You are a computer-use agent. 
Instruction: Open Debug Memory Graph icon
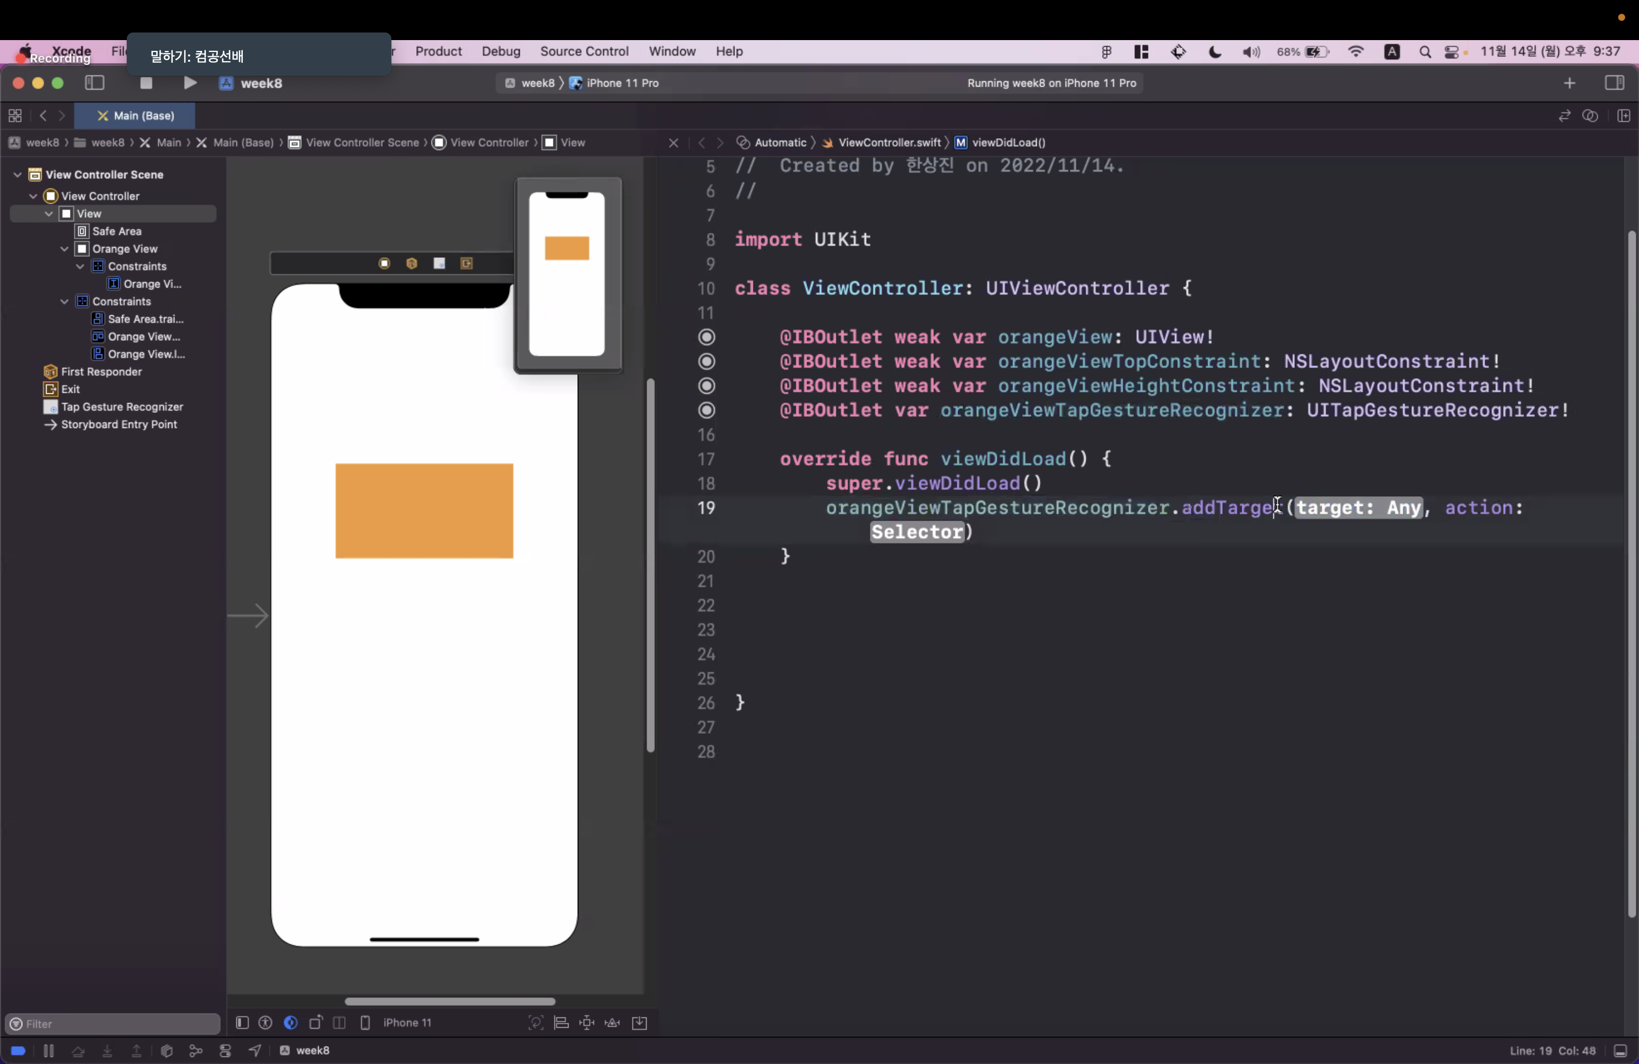pyautogui.click(x=196, y=1051)
